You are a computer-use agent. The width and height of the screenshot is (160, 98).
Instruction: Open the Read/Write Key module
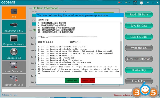pos(14,26)
